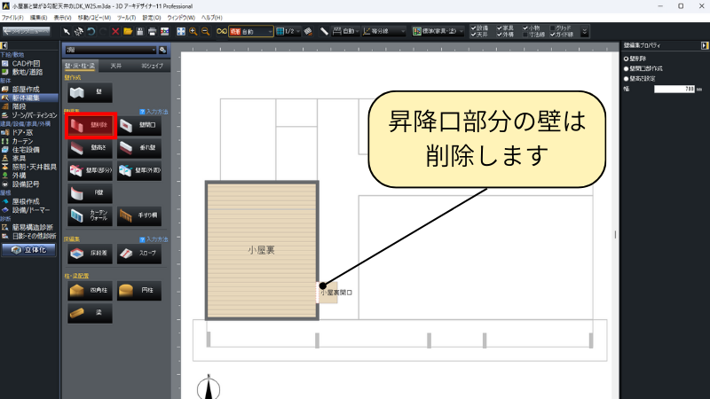Pick the 円柱 round column tool
Screen dimensions: 710x399
(x=138, y=290)
